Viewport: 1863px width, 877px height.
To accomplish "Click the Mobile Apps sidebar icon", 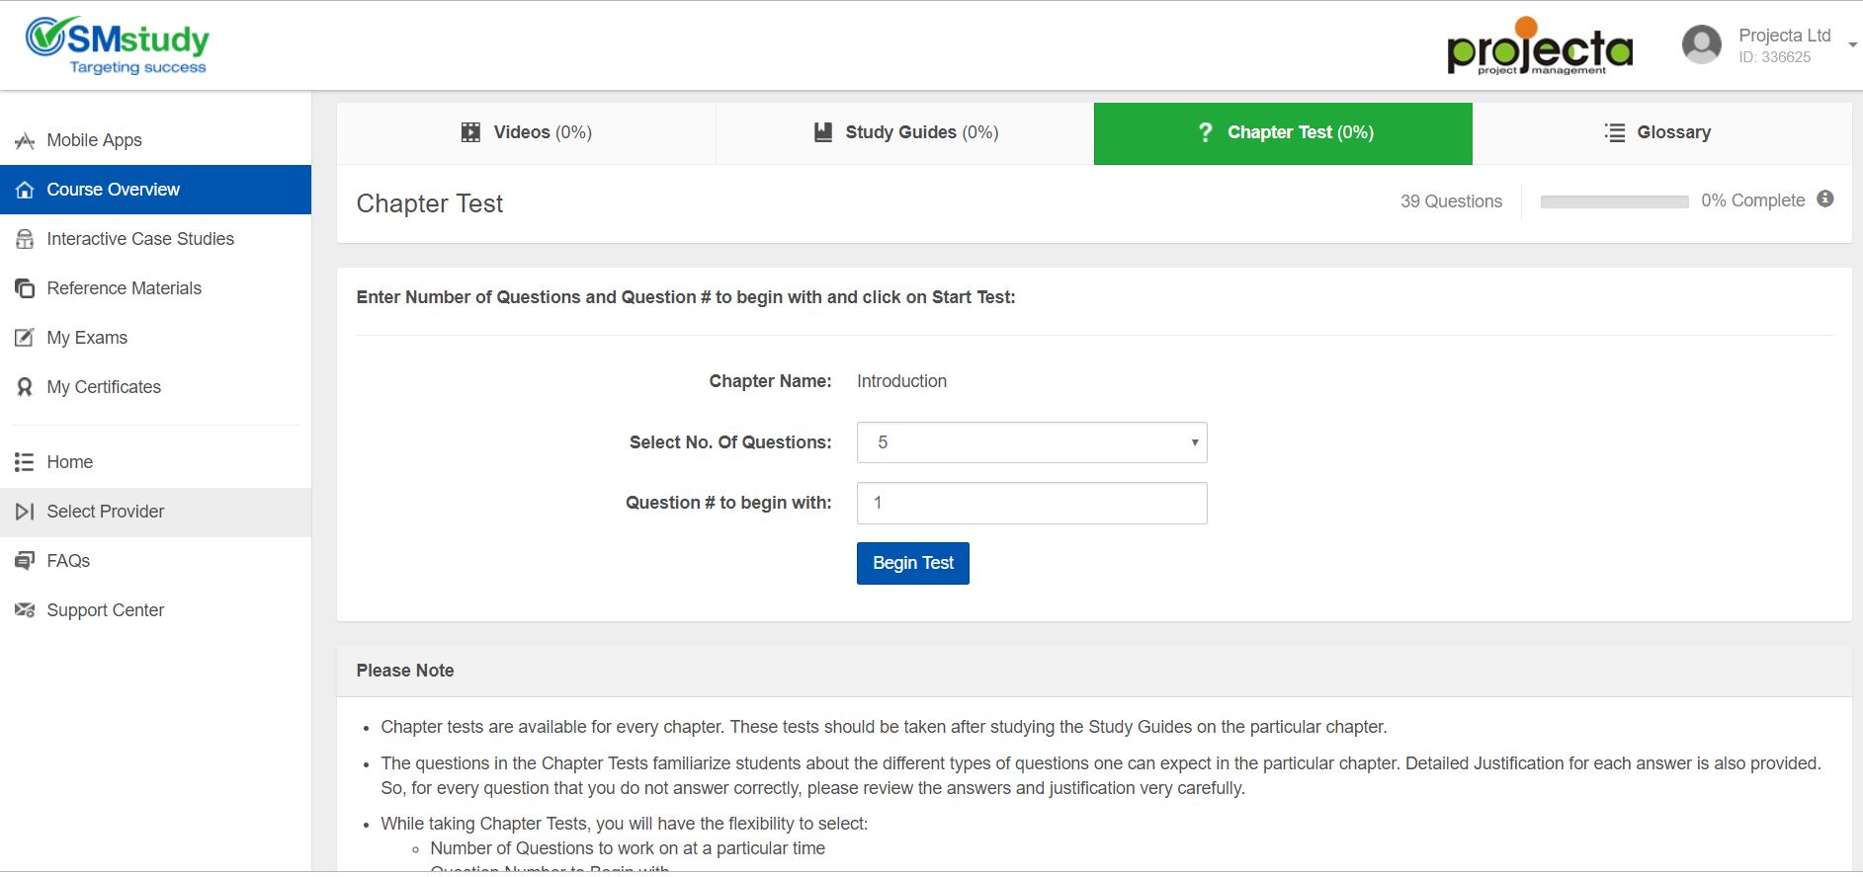I will click(x=25, y=141).
